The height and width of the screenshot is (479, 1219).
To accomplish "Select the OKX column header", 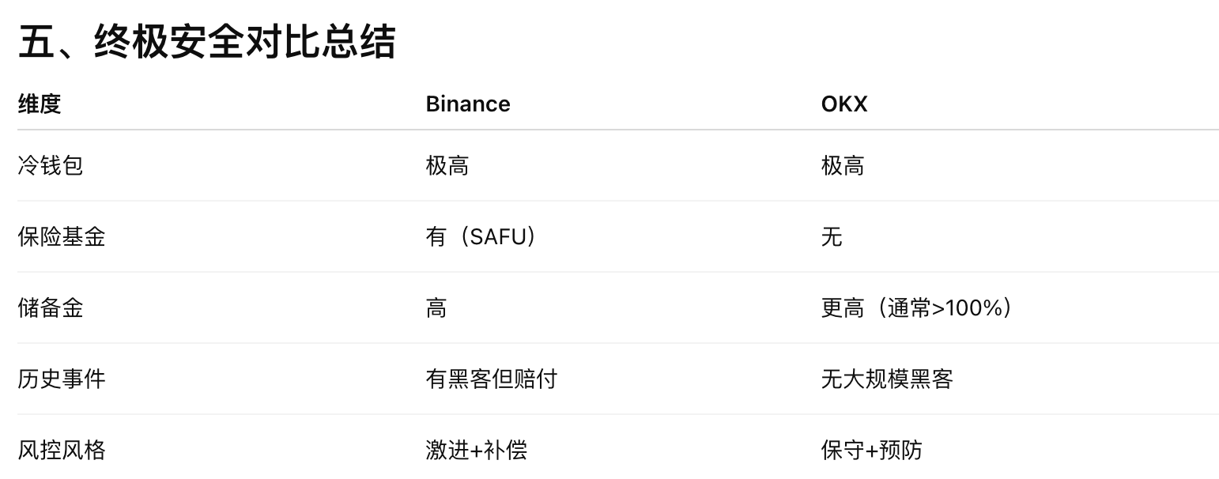I will tap(843, 104).
